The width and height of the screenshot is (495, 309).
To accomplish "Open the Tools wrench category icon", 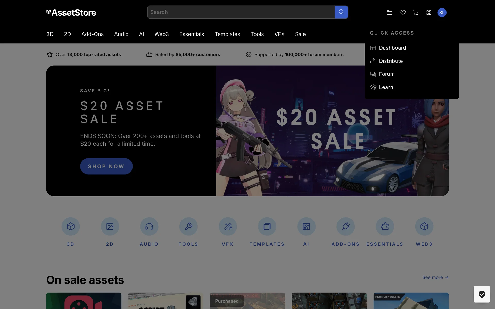I will [188, 226].
